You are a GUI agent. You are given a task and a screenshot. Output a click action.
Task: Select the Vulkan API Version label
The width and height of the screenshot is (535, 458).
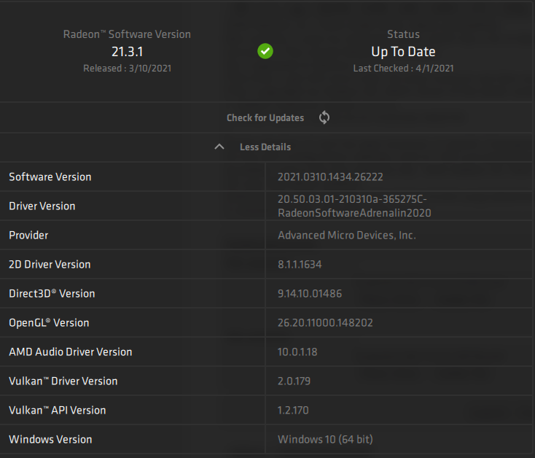(58, 410)
